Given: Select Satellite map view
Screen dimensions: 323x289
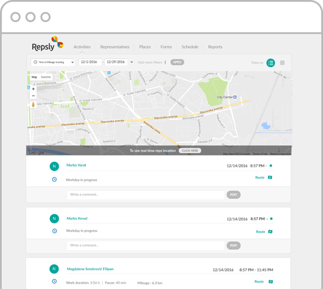Looking at the screenshot, I should [x=46, y=77].
